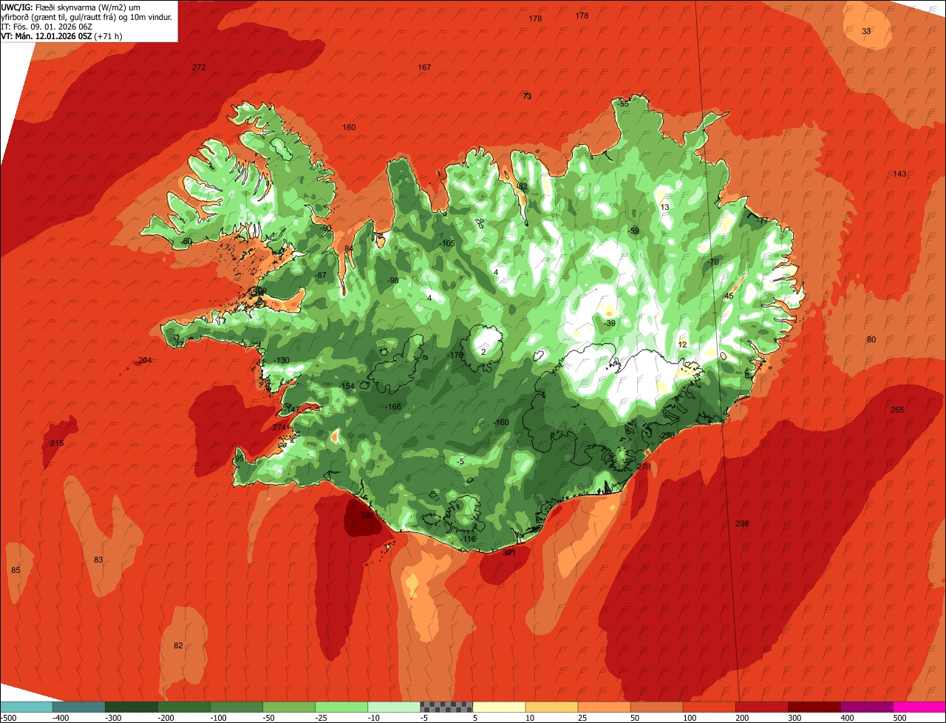946x723 pixels.
Task: Pick the light teal legend swatch labelled -500
Action: 26,707
